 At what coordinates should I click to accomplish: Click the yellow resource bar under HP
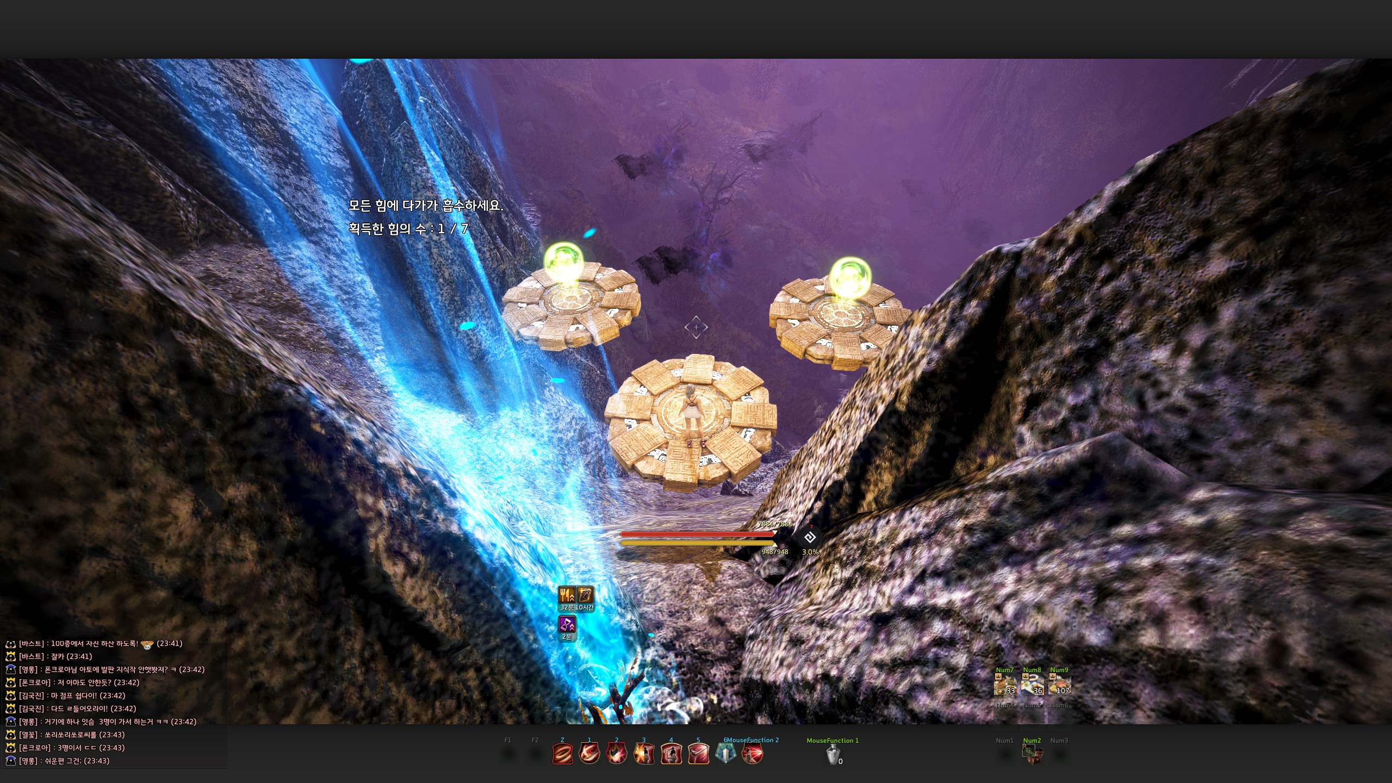click(x=697, y=543)
